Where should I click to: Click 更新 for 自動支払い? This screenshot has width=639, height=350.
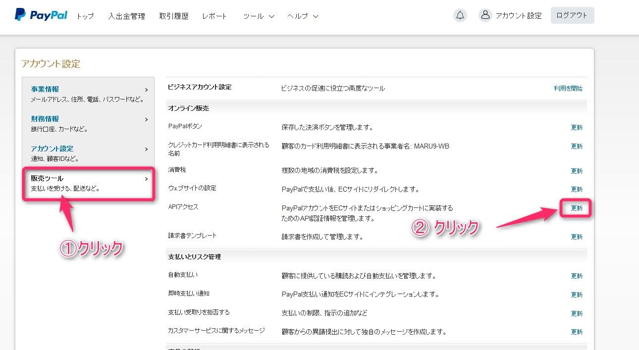(577, 276)
